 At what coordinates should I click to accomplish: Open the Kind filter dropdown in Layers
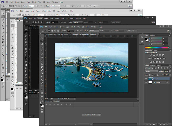149,68
